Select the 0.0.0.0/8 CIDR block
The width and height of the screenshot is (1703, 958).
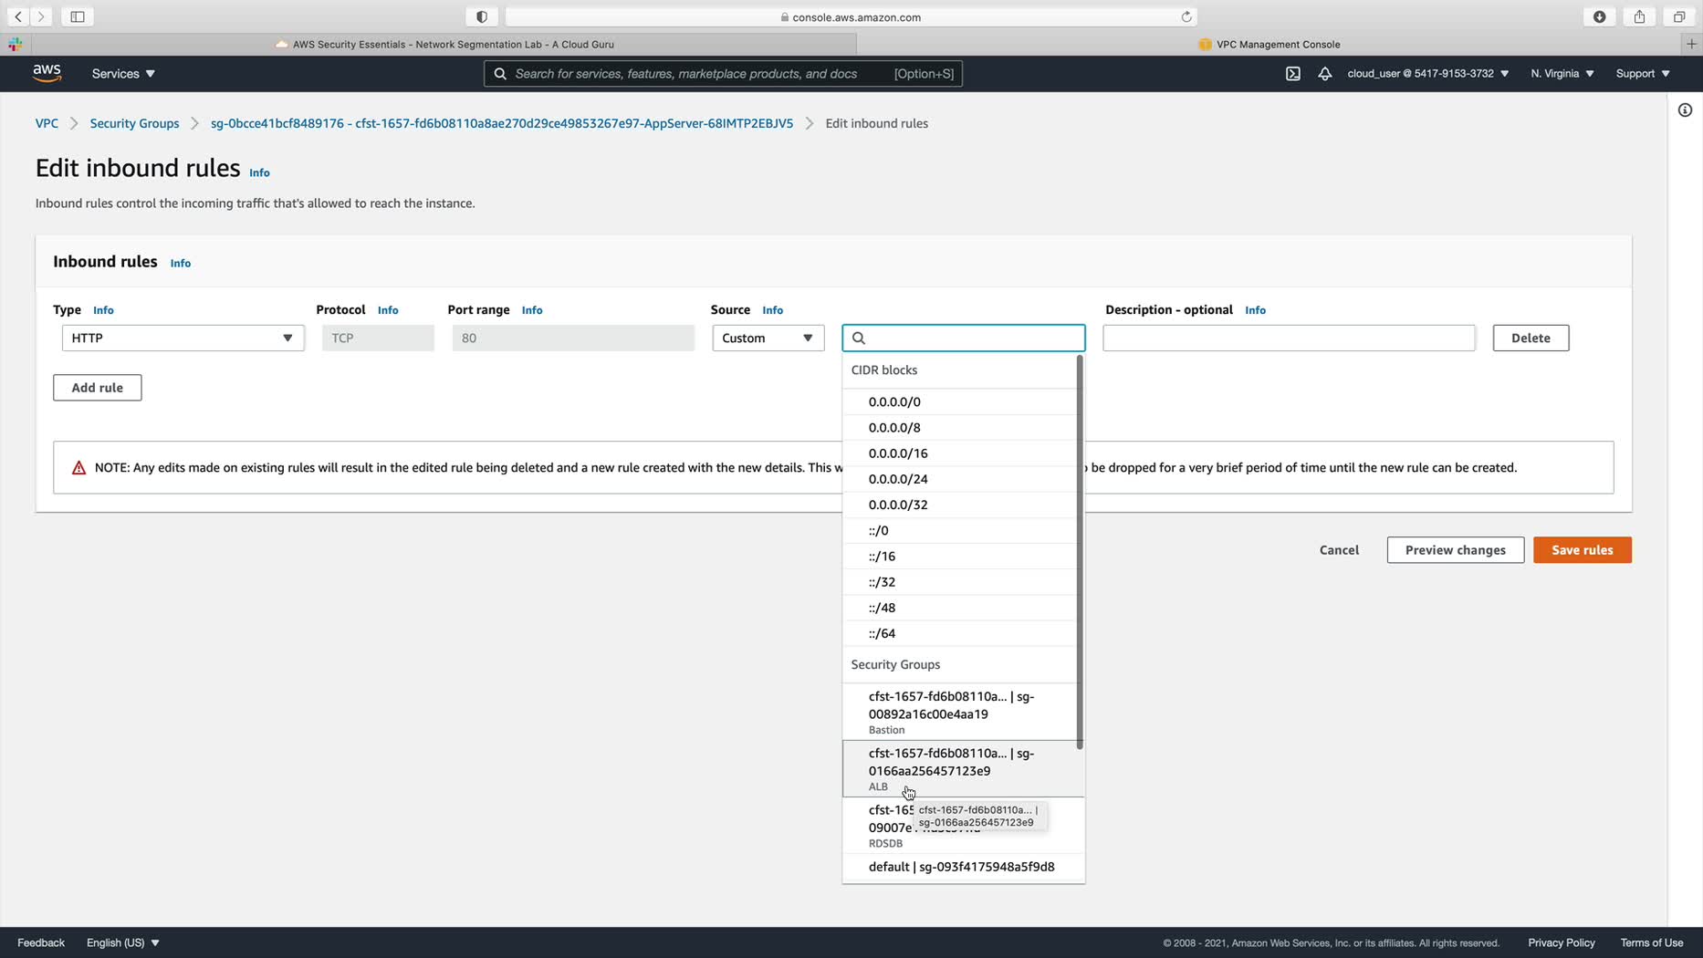point(960,427)
